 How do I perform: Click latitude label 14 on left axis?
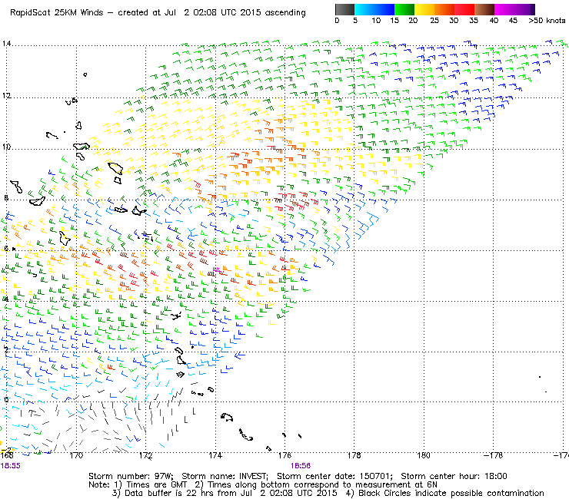pos(6,44)
